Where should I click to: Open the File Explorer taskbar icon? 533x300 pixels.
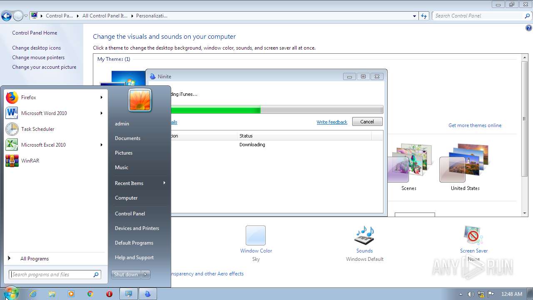(x=52, y=294)
